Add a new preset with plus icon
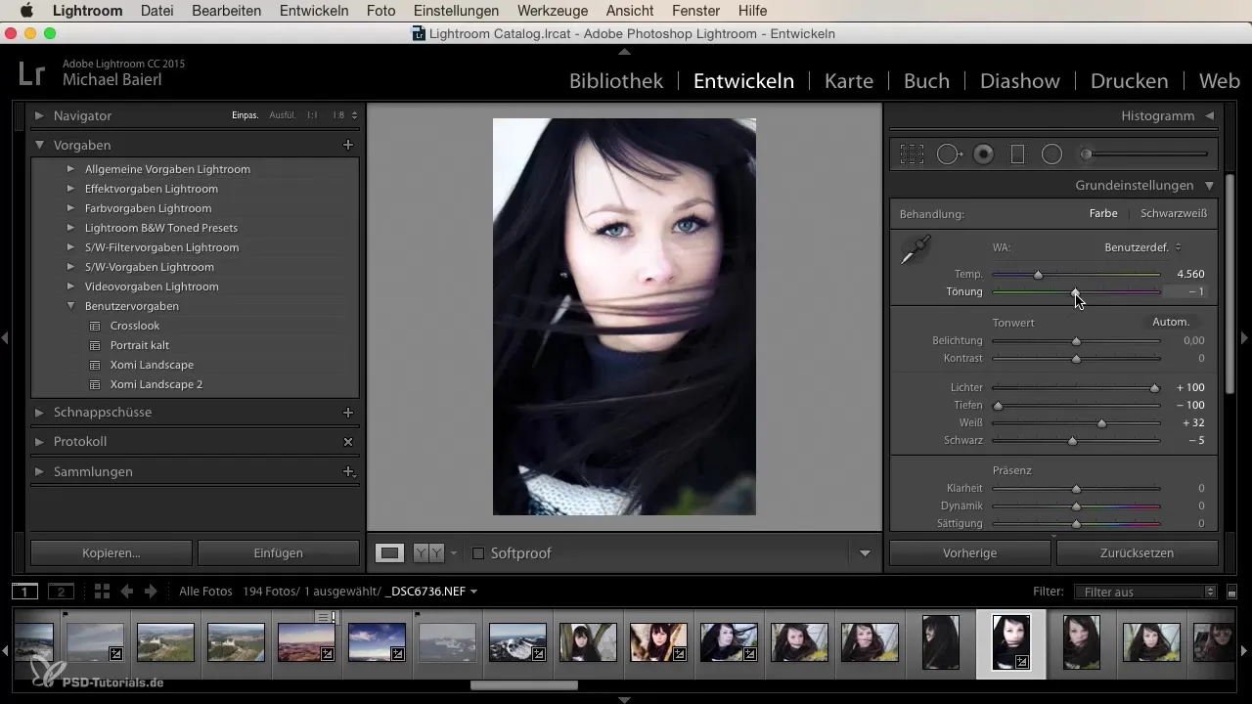This screenshot has height=704, width=1252. (x=347, y=145)
